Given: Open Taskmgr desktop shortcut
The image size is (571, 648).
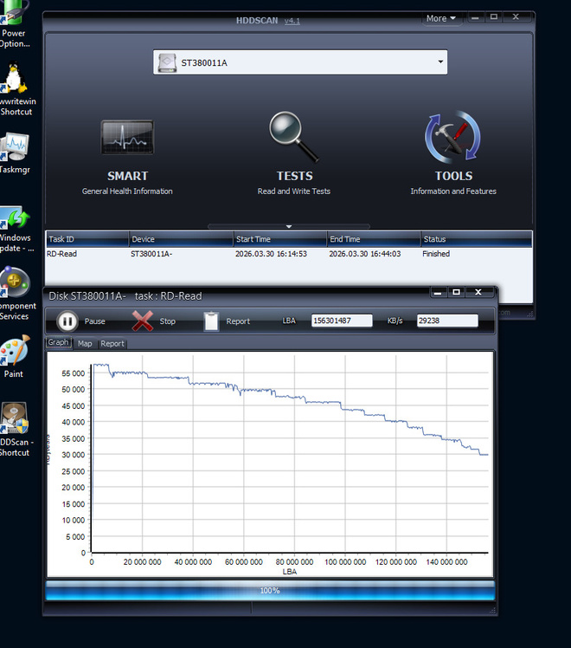Looking at the screenshot, I should 14,146.
